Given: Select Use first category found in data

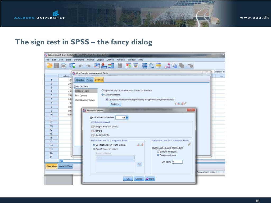Looking at the screenshot, I should click(94, 145).
